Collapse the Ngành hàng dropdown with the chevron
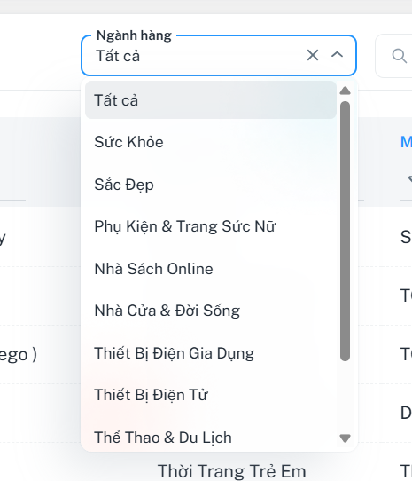The image size is (412, 481). click(x=337, y=55)
